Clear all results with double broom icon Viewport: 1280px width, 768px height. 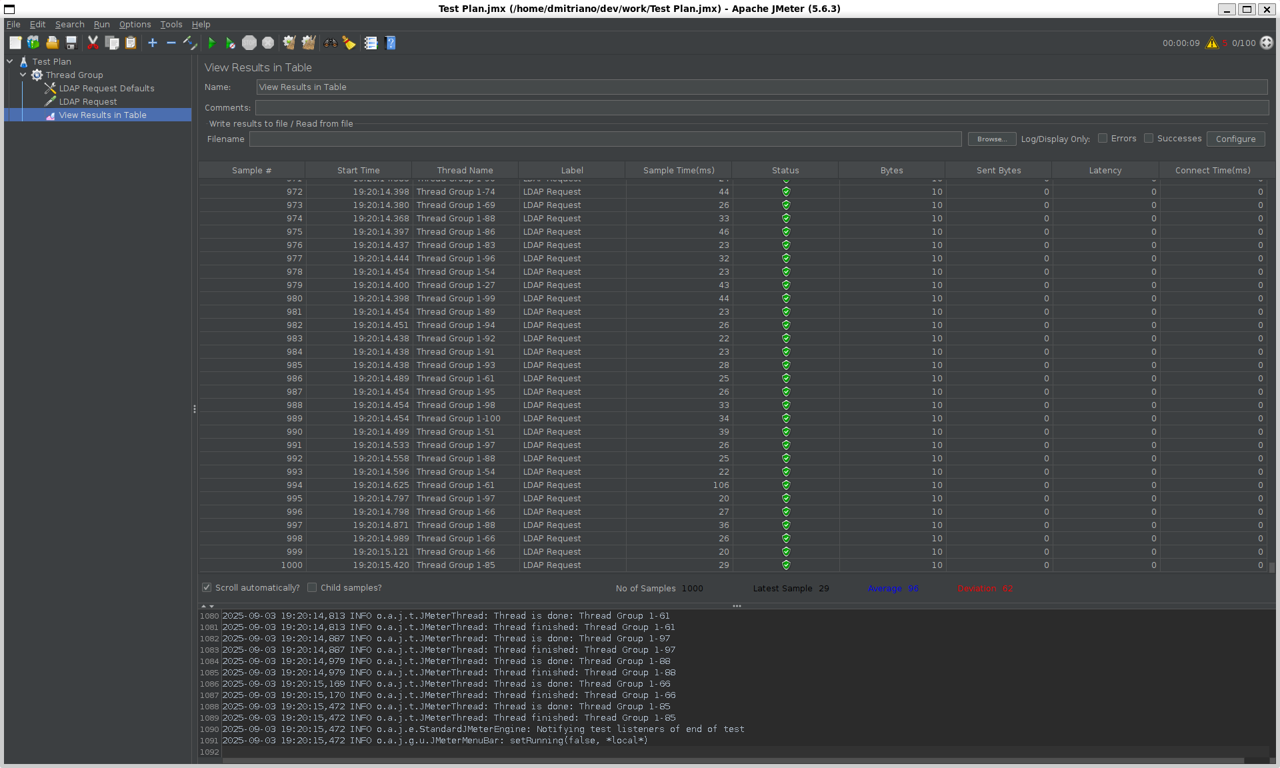click(308, 43)
